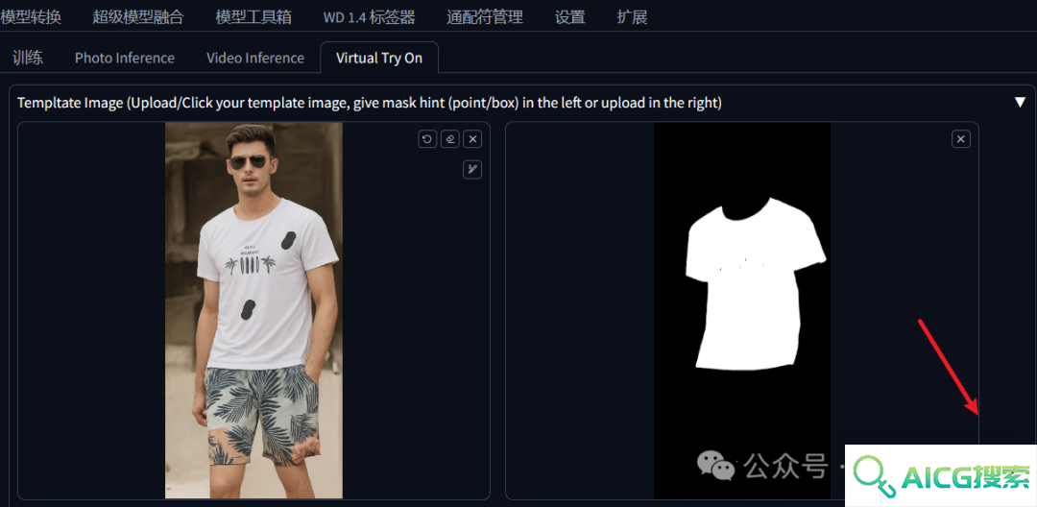Undo the last mask hint on template image
This screenshot has height=507, width=1037.
click(x=427, y=139)
